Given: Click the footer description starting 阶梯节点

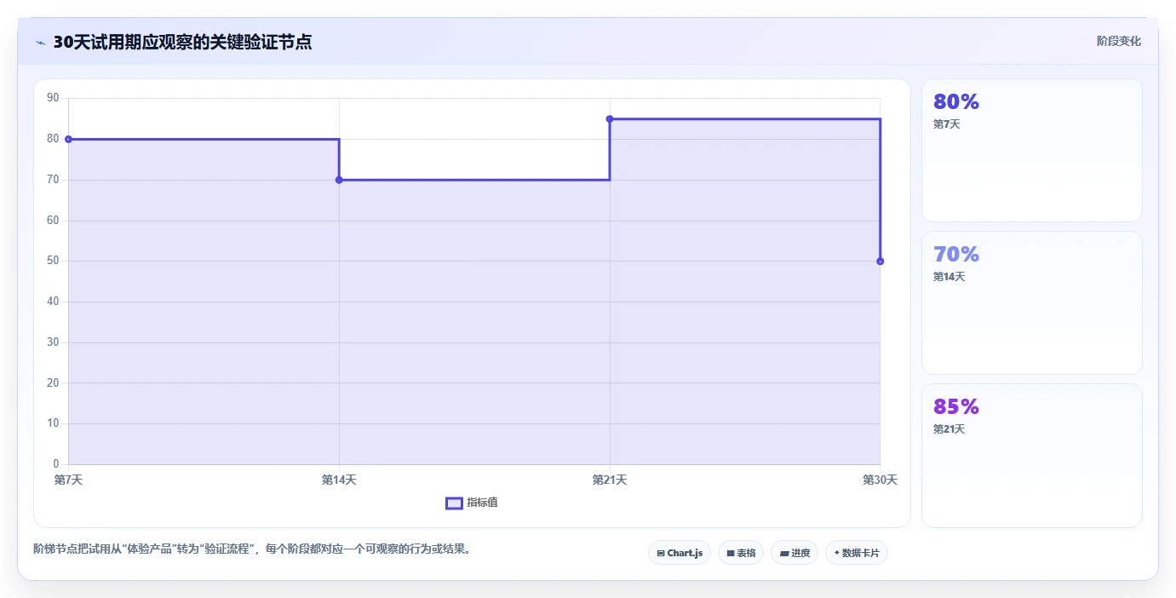Looking at the screenshot, I should [252, 549].
